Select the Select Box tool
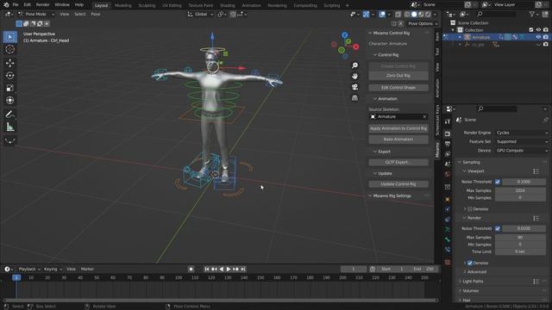The image size is (552, 310). tap(9, 37)
